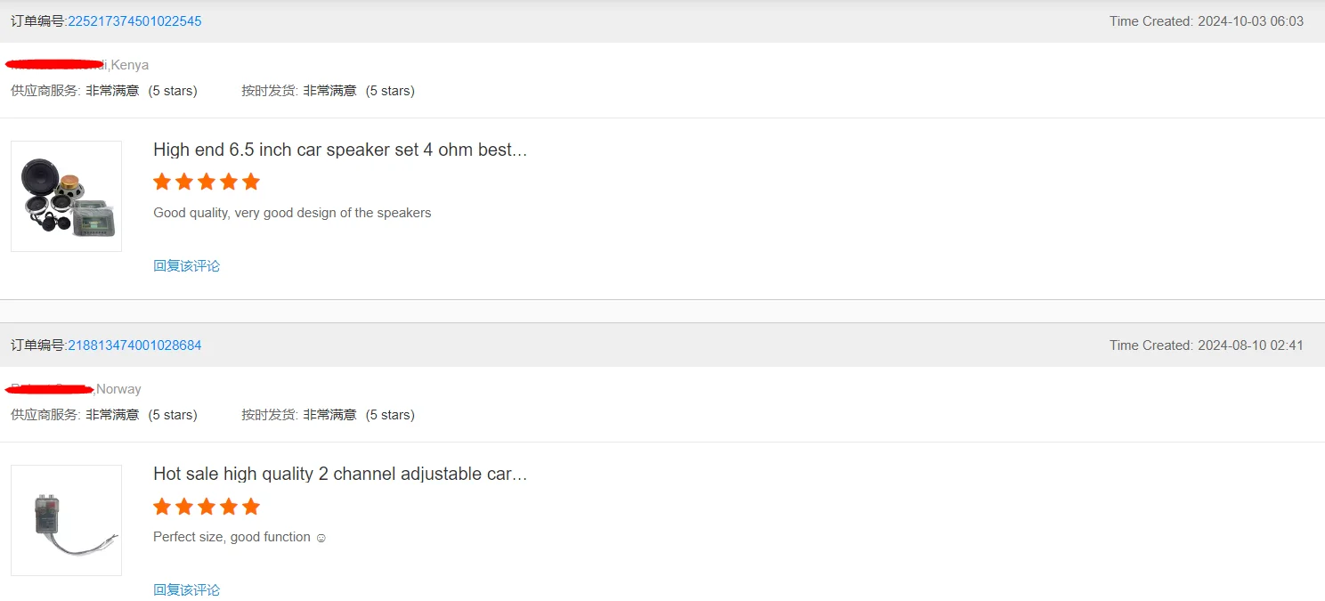Click fourth star of 2 channel product review

coord(229,507)
